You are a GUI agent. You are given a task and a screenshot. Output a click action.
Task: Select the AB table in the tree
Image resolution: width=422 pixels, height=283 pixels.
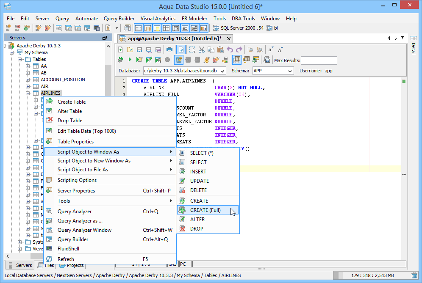pyautogui.click(x=44, y=73)
